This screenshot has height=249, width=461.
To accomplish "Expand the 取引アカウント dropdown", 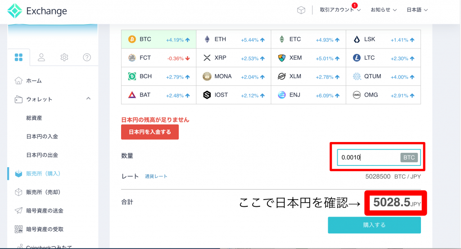I will point(340,10).
